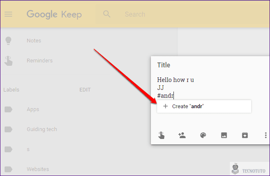Viewport: 270px width, 176px height.
Task: Click the plus icon next to Create
Action: click(x=166, y=106)
